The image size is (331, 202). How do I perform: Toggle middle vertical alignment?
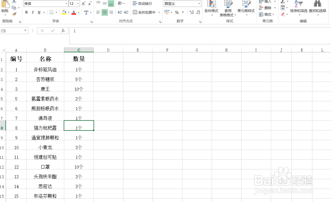[x=105, y=3]
